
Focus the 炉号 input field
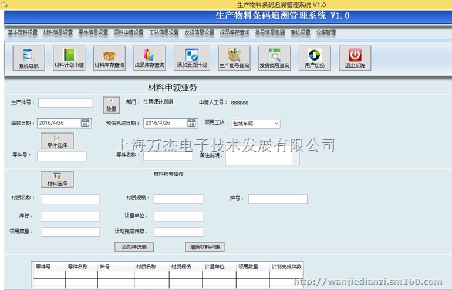pos(278,199)
